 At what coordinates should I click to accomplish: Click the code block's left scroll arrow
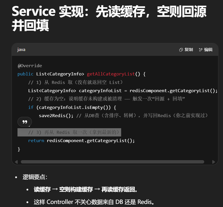point(16,162)
